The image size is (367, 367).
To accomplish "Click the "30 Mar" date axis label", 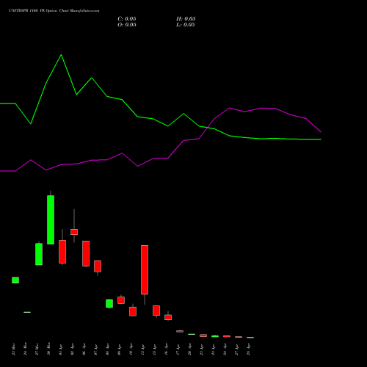I will pyautogui.click(x=49, y=349).
